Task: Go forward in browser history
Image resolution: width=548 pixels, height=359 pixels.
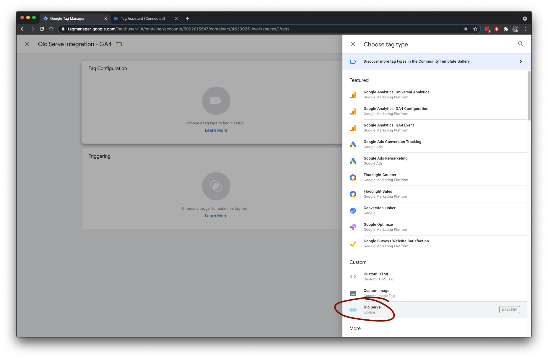Action: click(x=32, y=29)
